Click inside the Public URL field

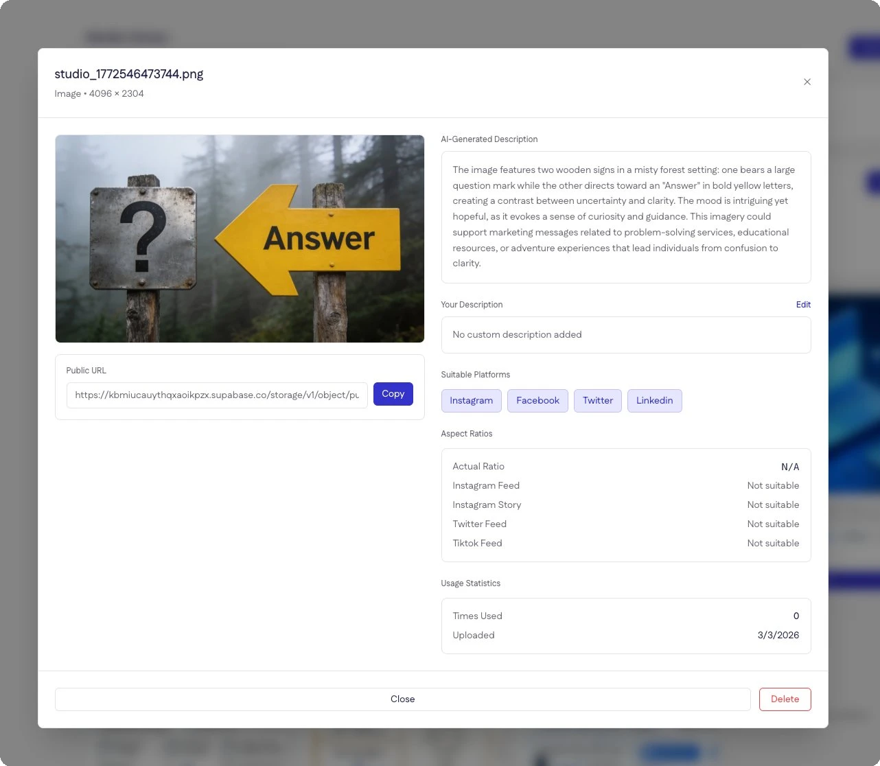216,395
